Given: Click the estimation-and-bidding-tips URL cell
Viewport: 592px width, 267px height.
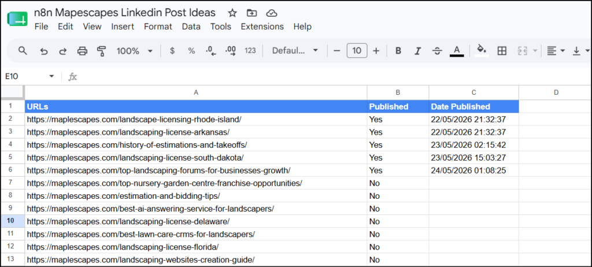Looking at the screenshot, I should pos(195,195).
